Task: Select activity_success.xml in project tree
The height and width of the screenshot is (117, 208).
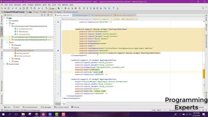Action: tap(24, 56)
